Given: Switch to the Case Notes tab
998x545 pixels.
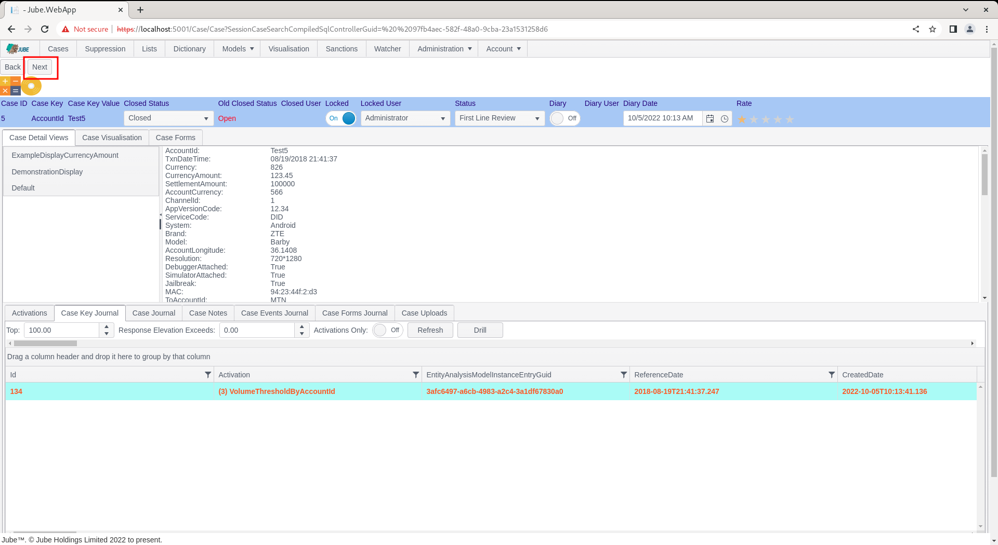Looking at the screenshot, I should [208, 313].
